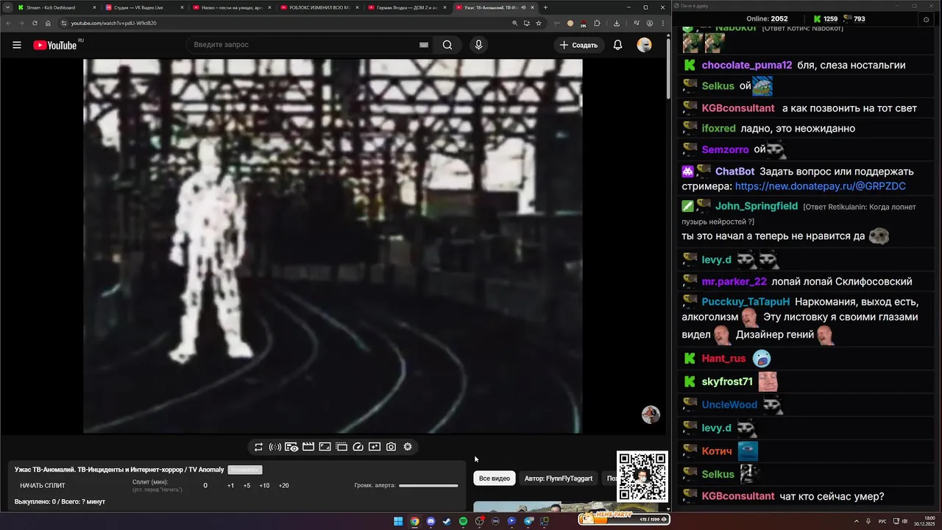Click the channel avatar watermark on the video
This screenshot has height=530, width=942.
tap(651, 414)
